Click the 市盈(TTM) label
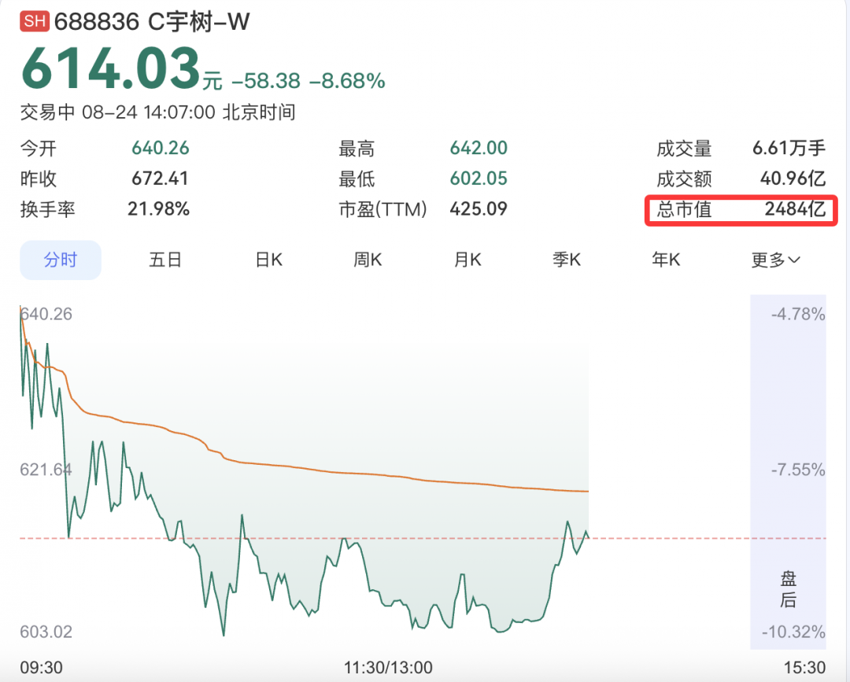 point(382,208)
